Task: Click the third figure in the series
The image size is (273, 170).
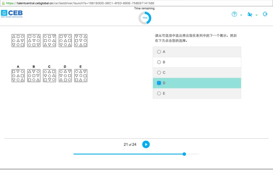Action: coord(49,40)
